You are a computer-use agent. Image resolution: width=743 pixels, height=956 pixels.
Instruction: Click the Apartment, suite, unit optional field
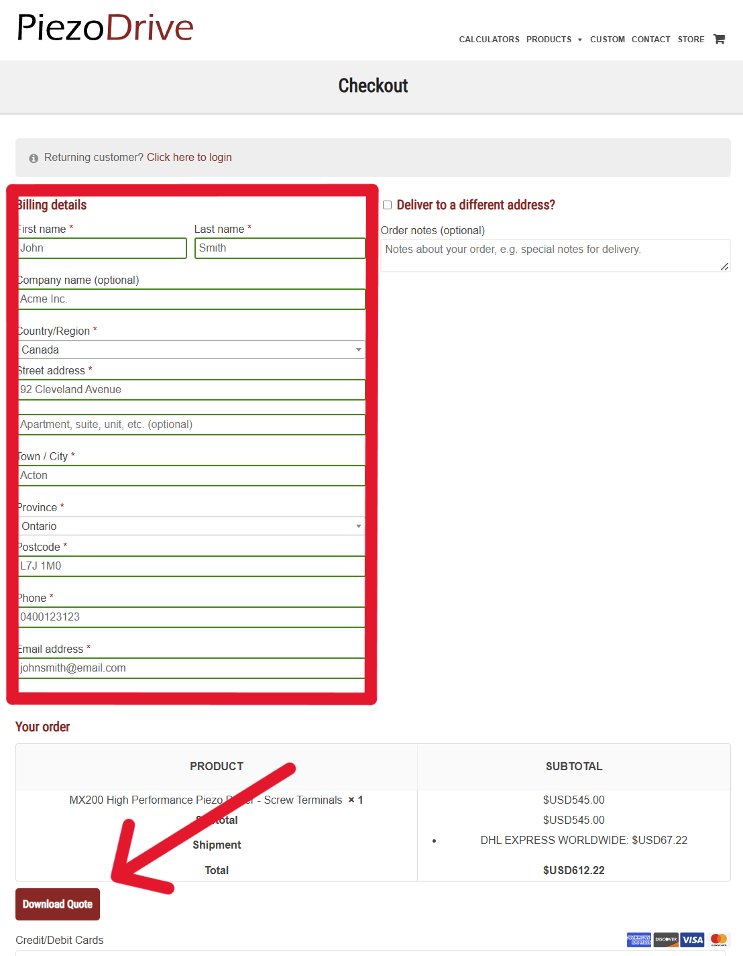coord(192,425)
